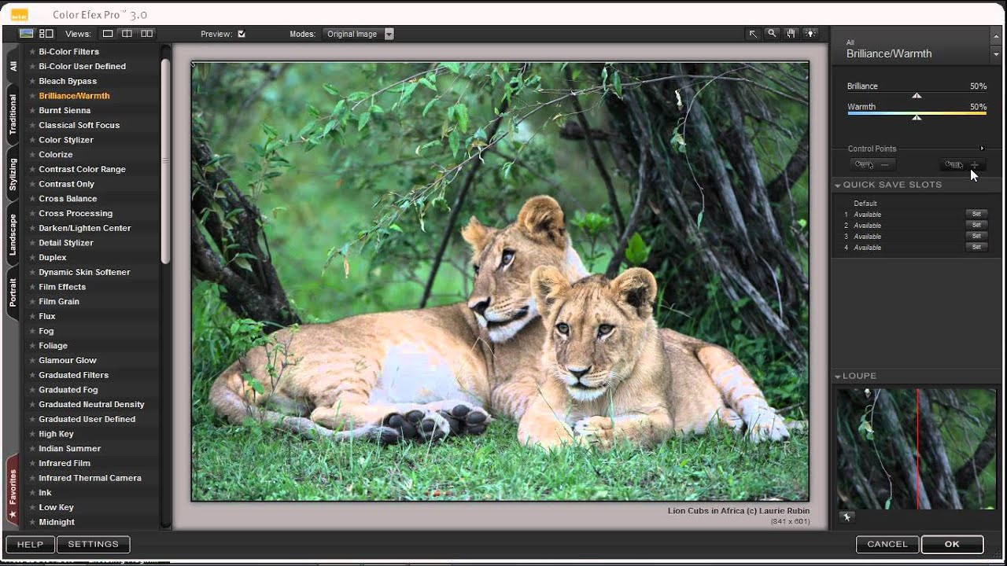1007x566 pixels.
Task: Select the Cross Processing filter
Action: point(76,214)
